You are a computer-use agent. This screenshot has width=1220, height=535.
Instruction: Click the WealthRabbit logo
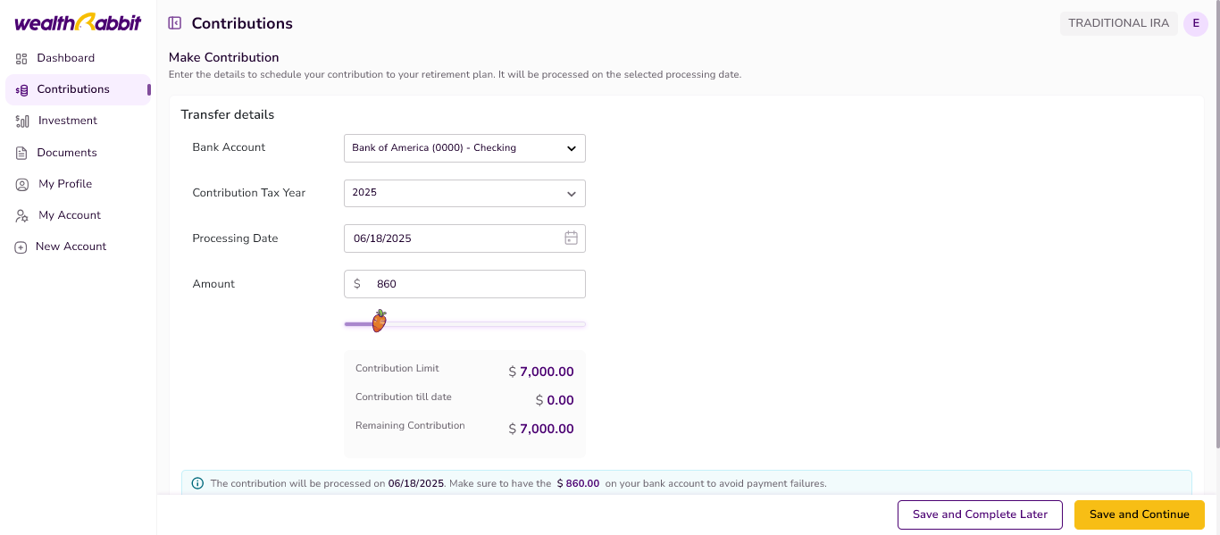point(78,23)
